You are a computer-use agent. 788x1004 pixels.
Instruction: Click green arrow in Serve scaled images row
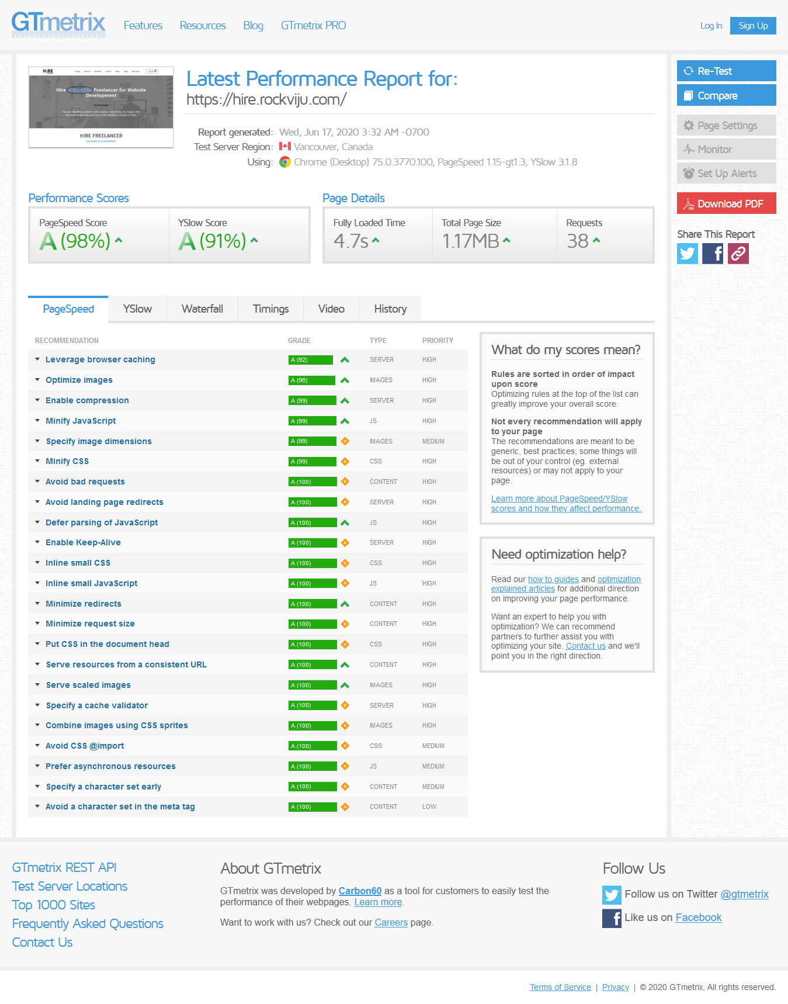click(345, 686)
